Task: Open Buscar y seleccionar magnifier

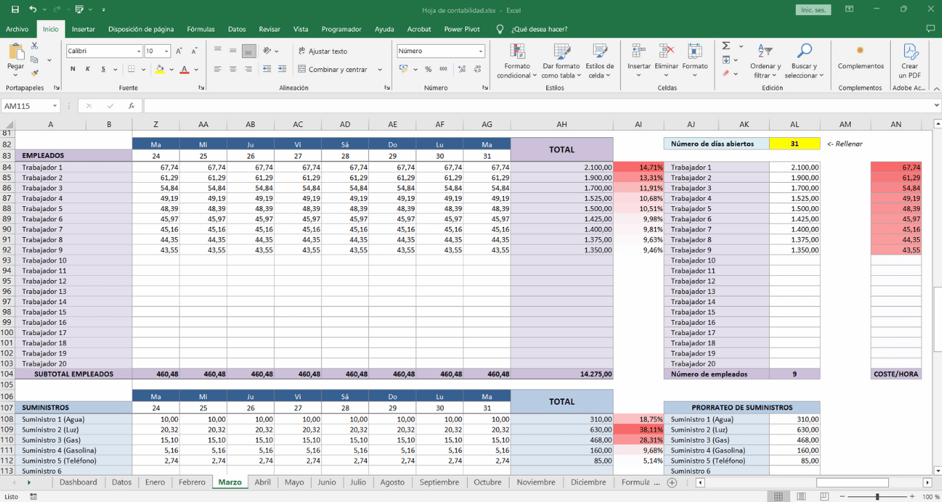Action: click(804, 61)
